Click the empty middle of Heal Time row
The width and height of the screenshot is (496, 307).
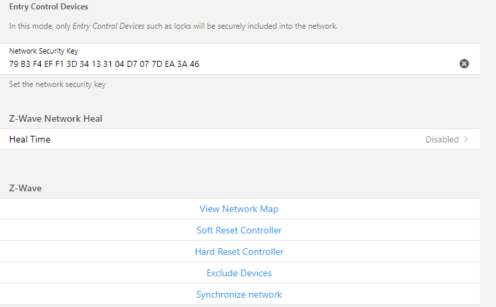(x=234, y=140)
